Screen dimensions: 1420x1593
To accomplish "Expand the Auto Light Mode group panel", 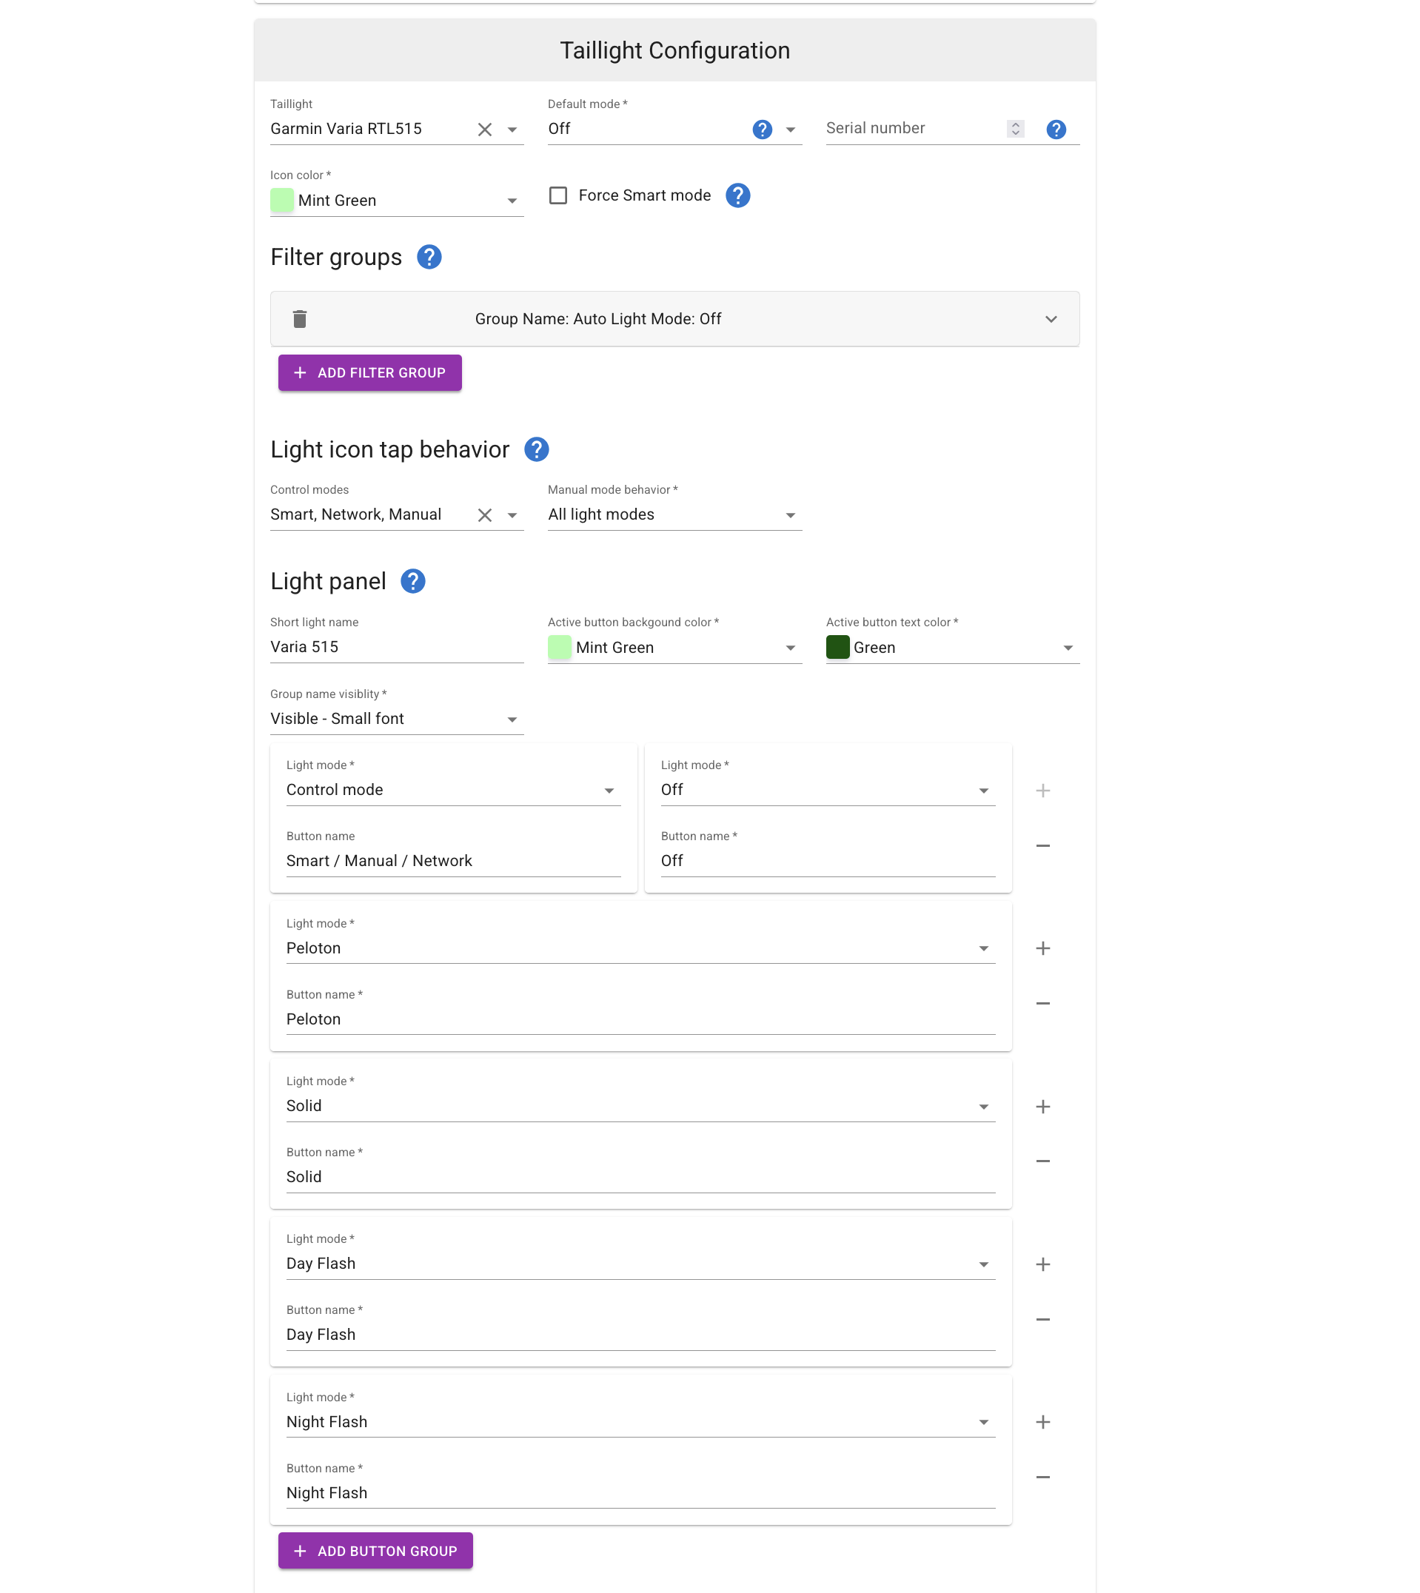I will [x=1051, y=319].
